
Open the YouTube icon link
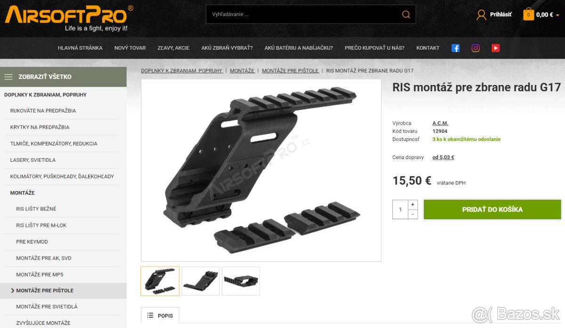[x=495, y=48]
